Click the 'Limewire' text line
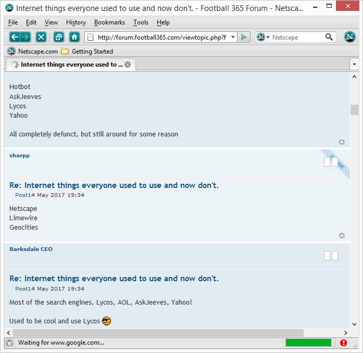Viewport: 363px width, 353px height. click(23, 218)
